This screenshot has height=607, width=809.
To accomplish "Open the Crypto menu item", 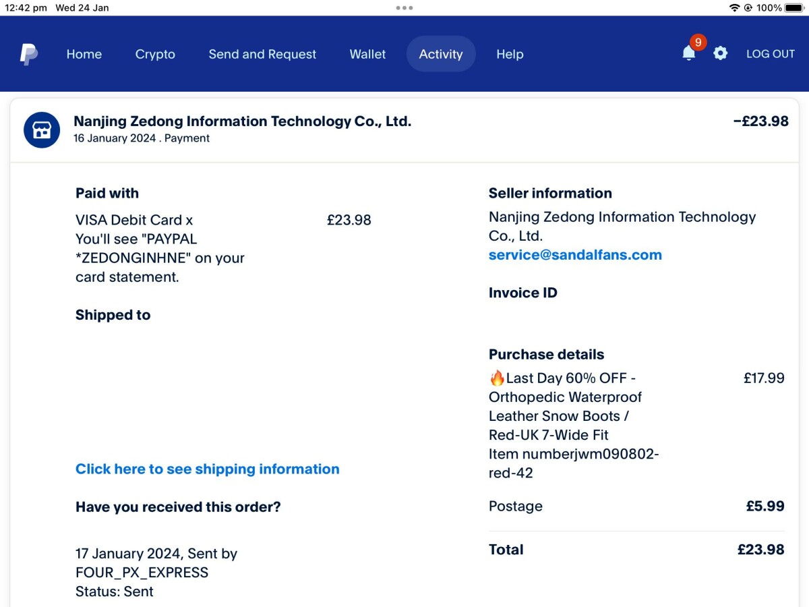I will click(155, 54).
